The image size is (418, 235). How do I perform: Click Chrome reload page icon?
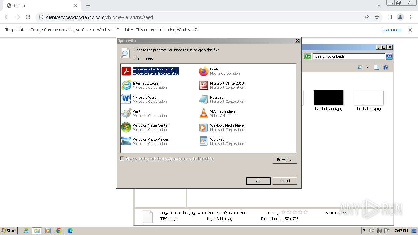coord(28,17)
